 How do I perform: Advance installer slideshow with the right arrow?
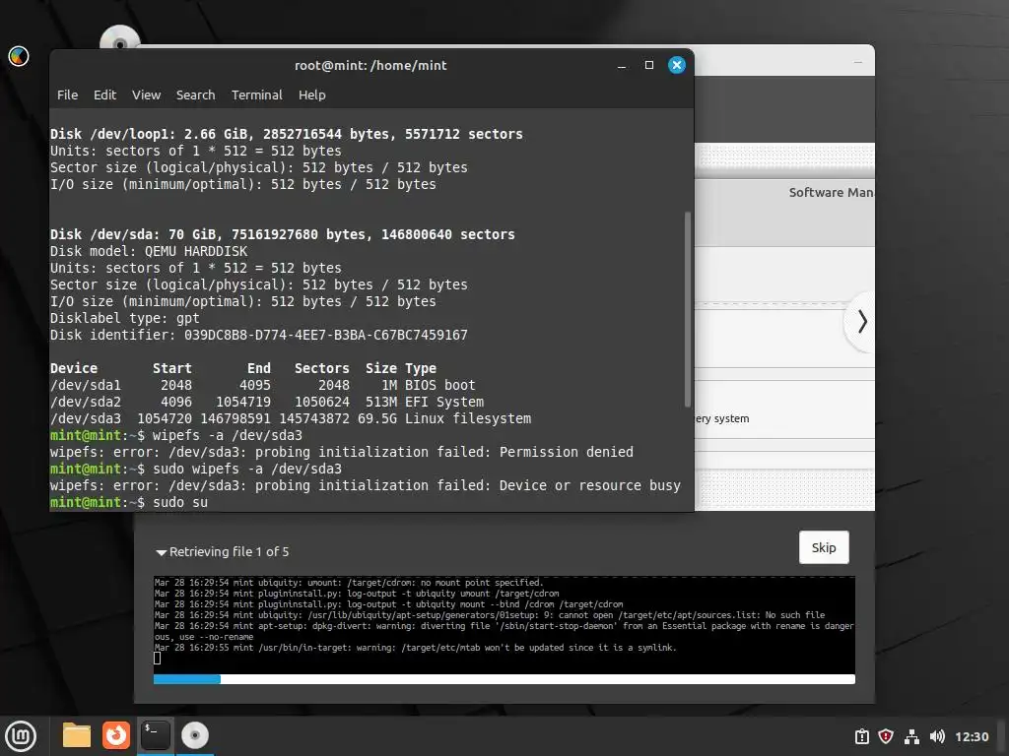click(x=862, y=322)
